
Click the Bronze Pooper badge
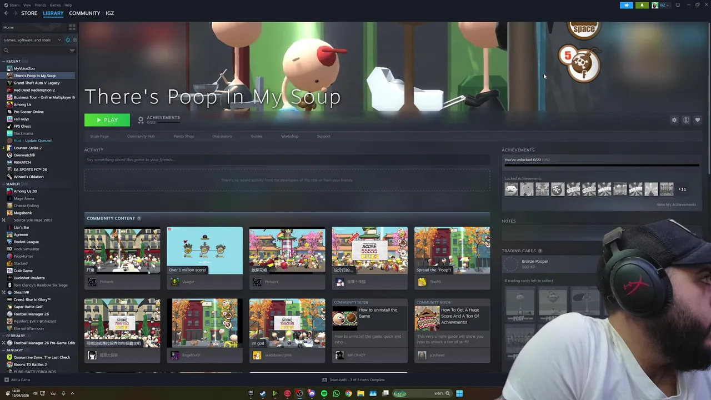tap(512, 264)
